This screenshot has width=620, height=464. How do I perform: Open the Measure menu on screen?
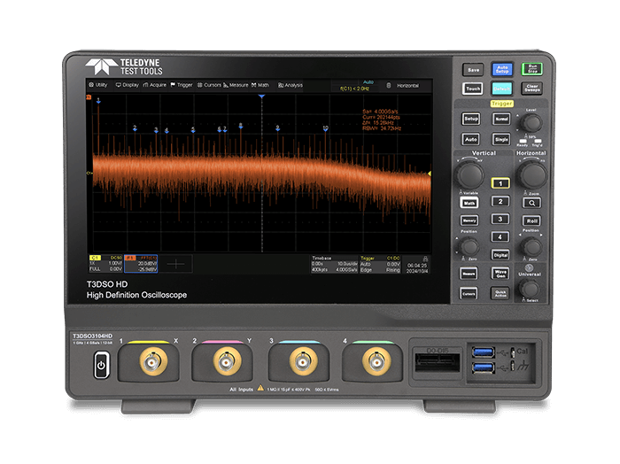236,85
